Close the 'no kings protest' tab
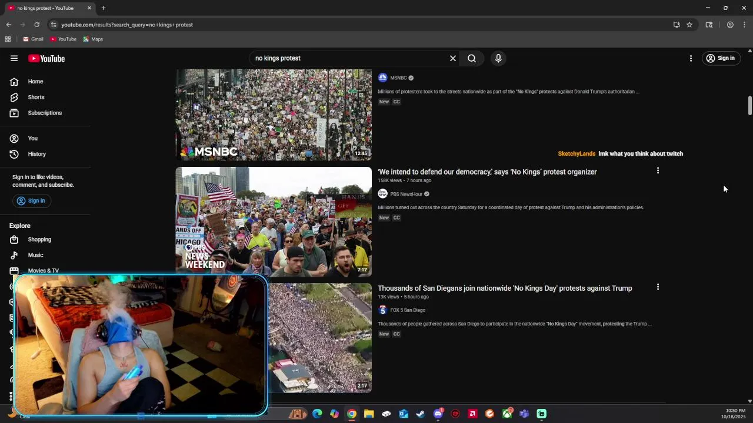Screen dimensions: 753x423 click(89, 8)
